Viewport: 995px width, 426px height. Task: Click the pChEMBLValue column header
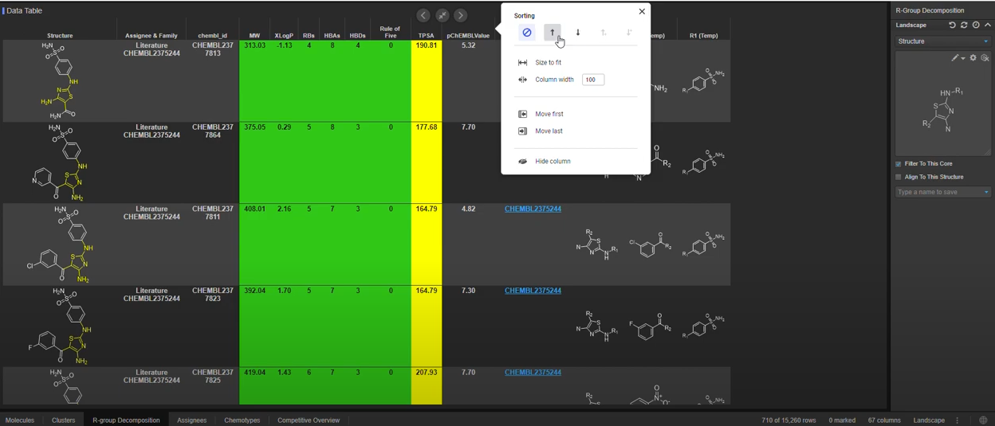(468, 36)
